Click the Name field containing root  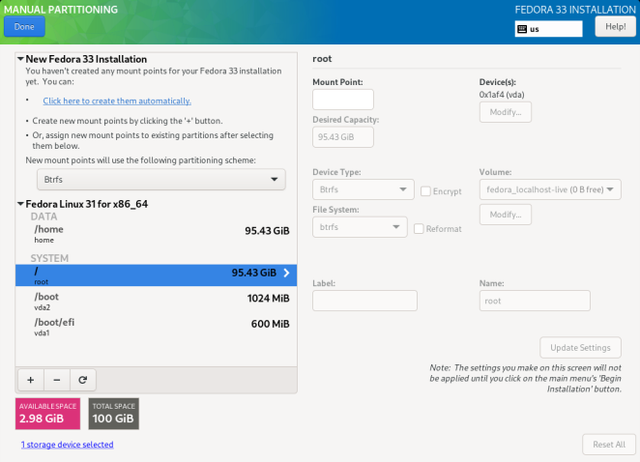point(535,301)
